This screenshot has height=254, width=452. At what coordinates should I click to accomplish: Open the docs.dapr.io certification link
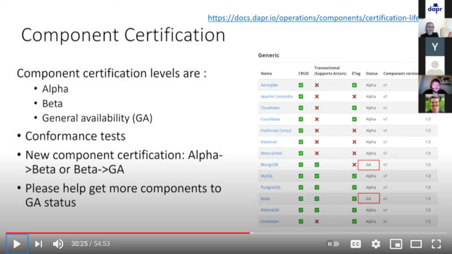click(x=313, y=18)
